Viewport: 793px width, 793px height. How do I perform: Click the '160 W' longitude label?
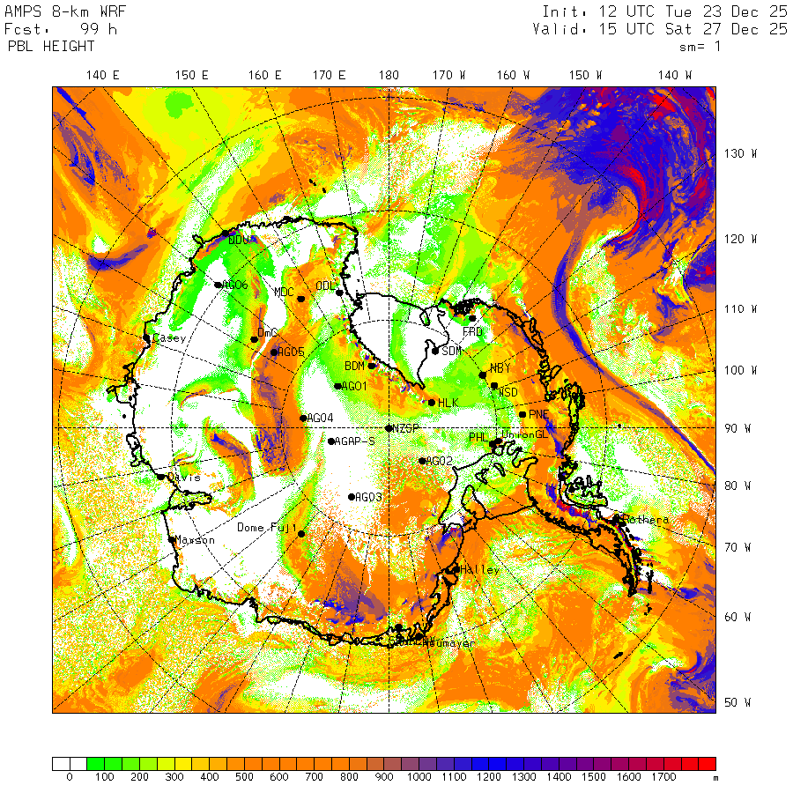click(513, 76)
